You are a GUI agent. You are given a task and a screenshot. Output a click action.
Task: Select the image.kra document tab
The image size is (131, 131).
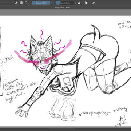63,8
